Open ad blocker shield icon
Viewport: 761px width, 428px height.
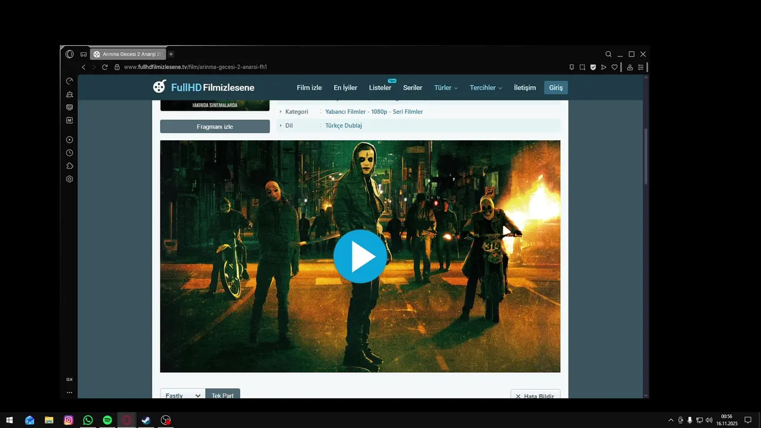pyautogui.click(x=593, y=67)
